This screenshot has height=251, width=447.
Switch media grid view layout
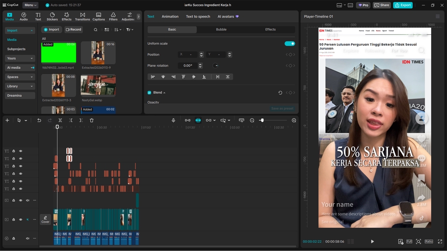107,30
